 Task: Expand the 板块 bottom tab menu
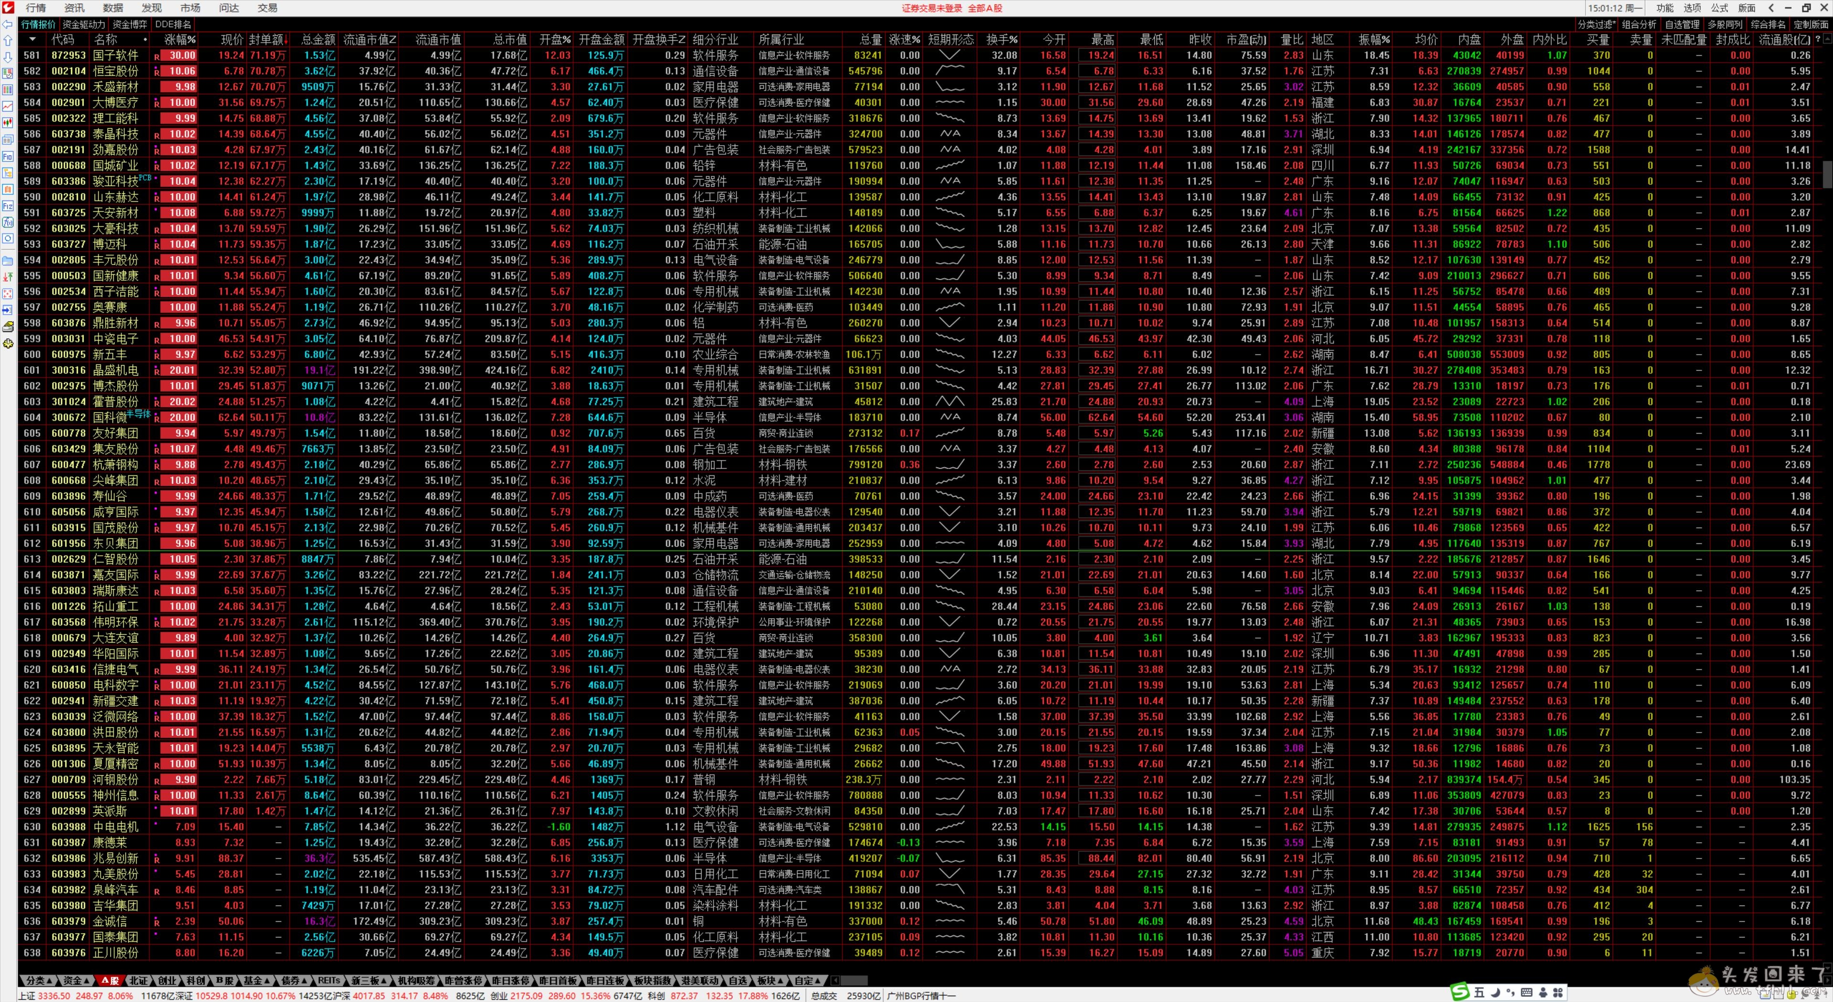[770, 980]
